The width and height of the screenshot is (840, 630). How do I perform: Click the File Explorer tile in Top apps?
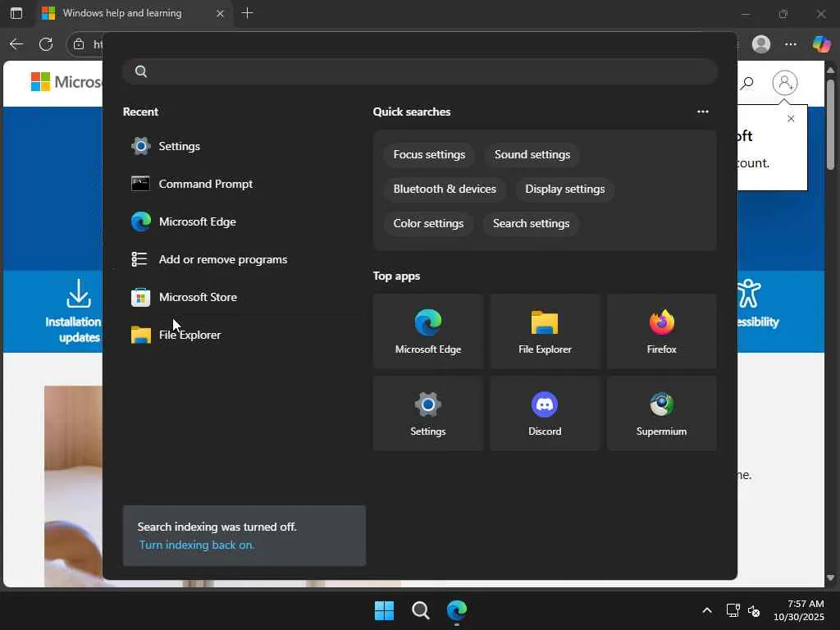(545, 331)
